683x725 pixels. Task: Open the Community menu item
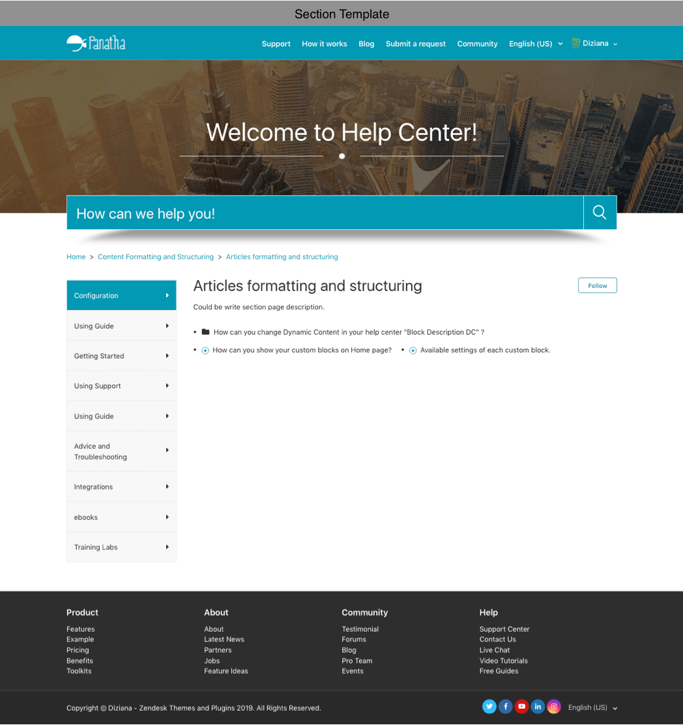coord(477,44)
